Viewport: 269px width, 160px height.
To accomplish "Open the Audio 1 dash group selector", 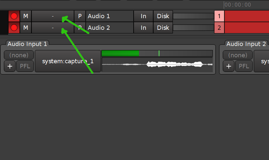I will (x=52, y=16).
